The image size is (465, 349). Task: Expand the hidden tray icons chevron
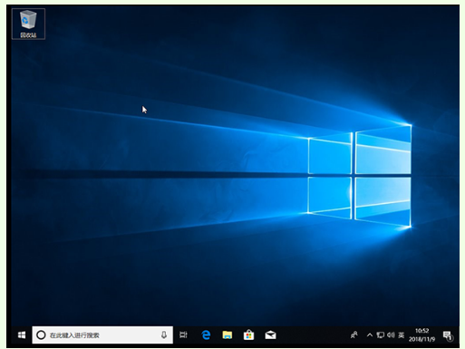coord(370,334)
